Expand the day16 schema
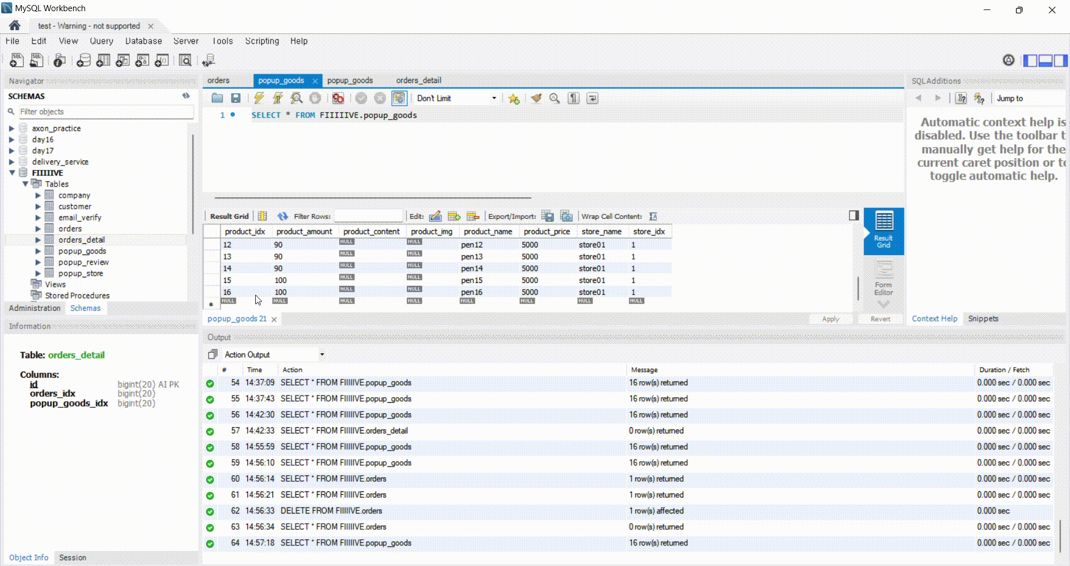 12,139
